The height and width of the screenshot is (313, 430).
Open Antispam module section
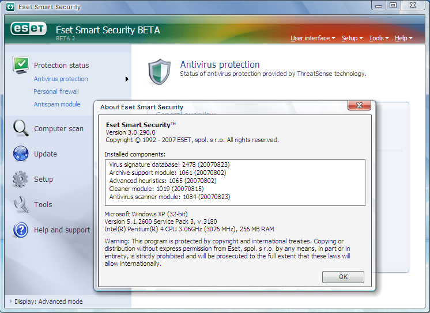point(57,104)
